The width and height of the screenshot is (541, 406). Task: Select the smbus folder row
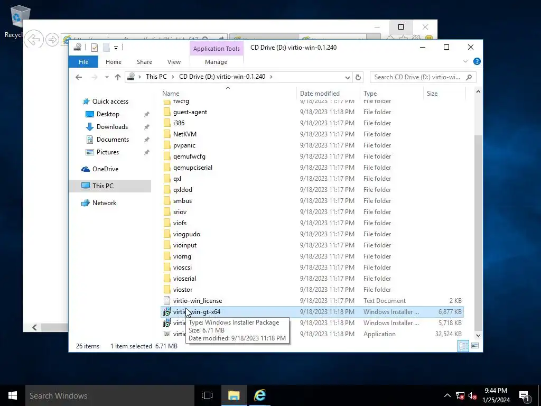[312, 200]
